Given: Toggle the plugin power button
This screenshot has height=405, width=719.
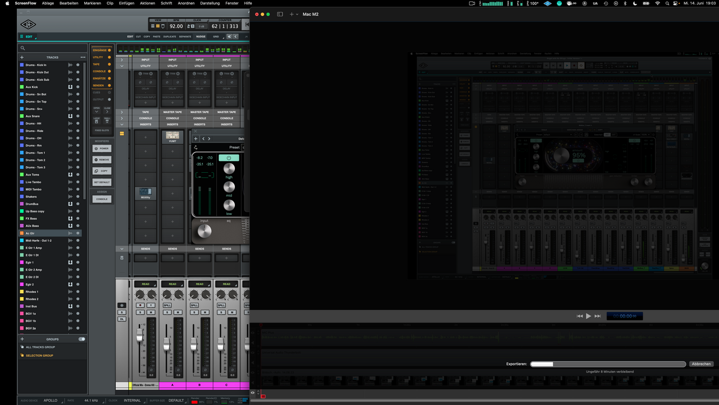Looking at the screenshot, I should pyautogui.click(x=229, y=158).
